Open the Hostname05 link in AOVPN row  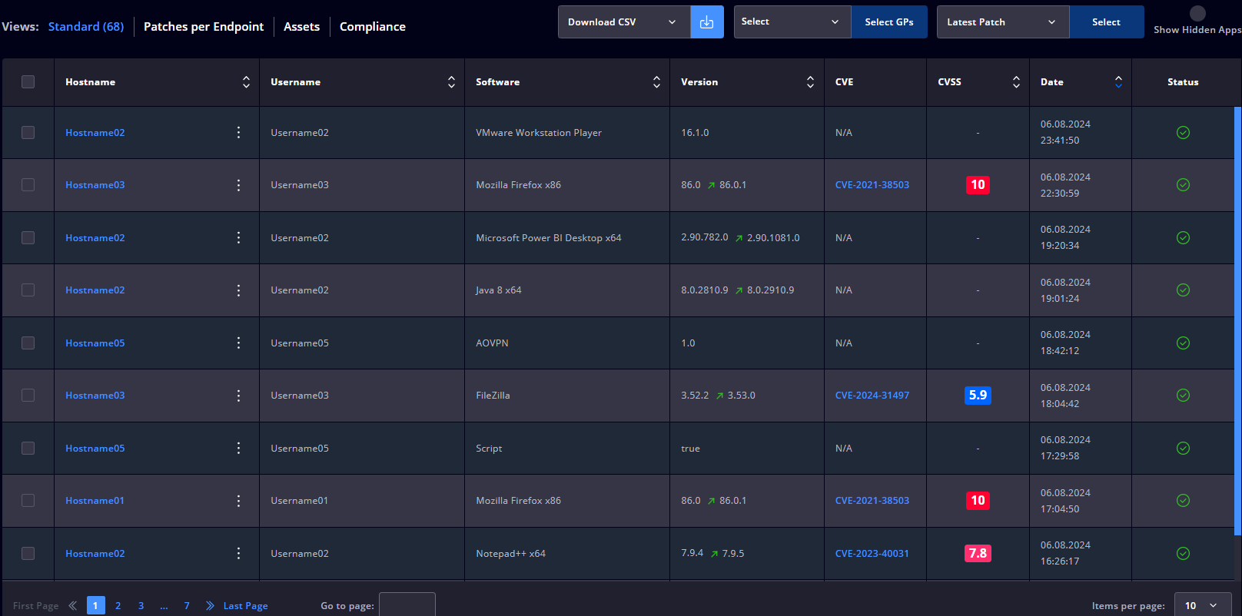(95, 343)
